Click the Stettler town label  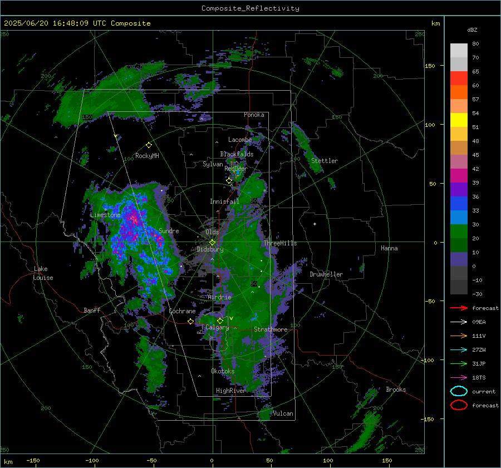point(325,161)
